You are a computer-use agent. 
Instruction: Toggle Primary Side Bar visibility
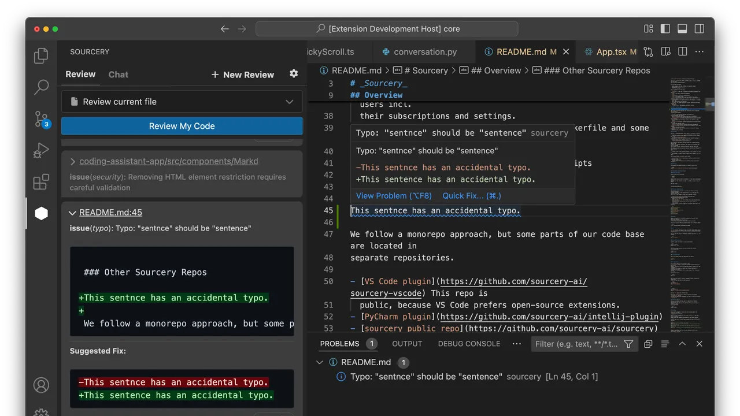665,29
